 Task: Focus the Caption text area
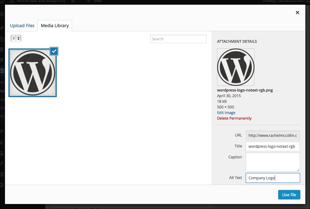[273, 162]
